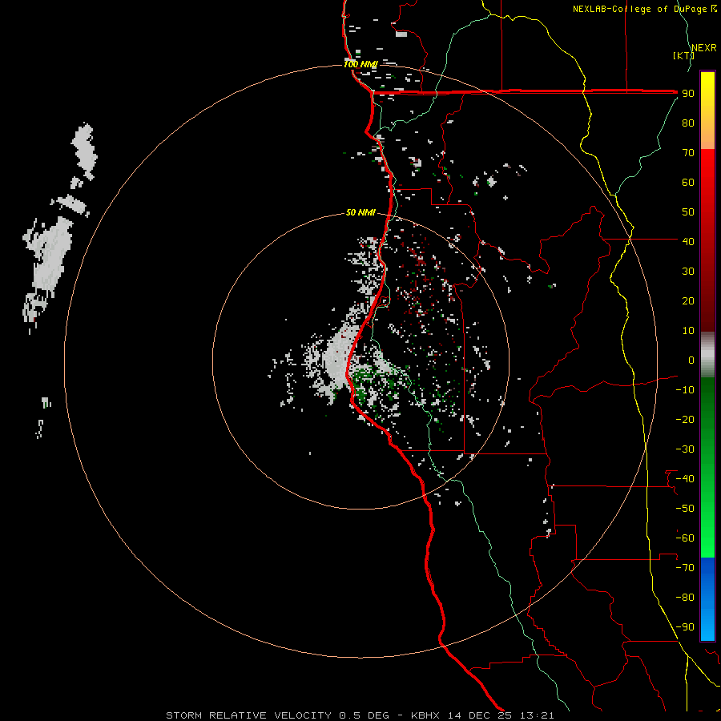Click the -70 value on the velocity scale

[x=685, y=568]
